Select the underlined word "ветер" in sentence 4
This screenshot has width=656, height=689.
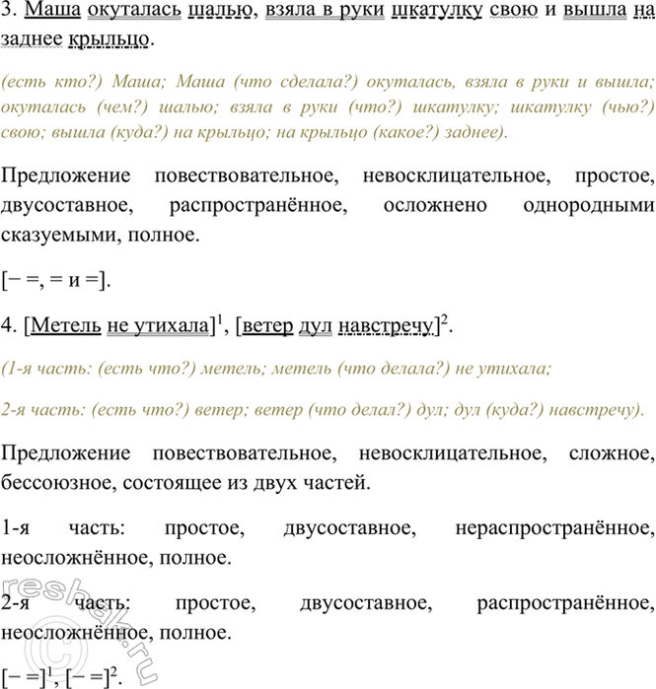pos(269,325)
